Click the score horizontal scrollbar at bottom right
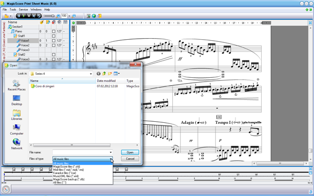The height and width of the screenshot is (196, 314). pyautogui.click(x=280, y=164)
